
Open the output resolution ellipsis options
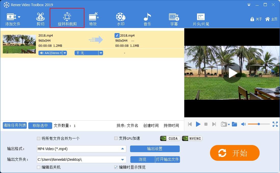[x=133, y=41]
